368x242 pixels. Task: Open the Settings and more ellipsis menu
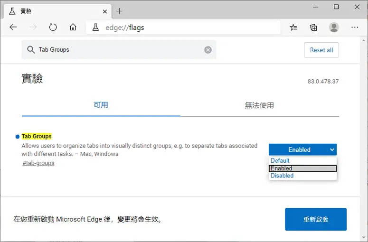pyautogui.click(x=355, y=28)
